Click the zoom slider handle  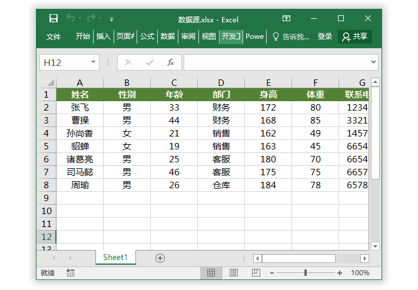[x=306, y=273]
